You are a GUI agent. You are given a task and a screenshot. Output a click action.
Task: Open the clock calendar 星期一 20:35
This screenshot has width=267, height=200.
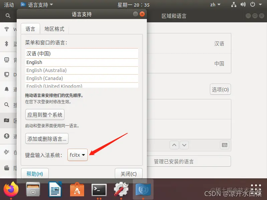point(133,5)
